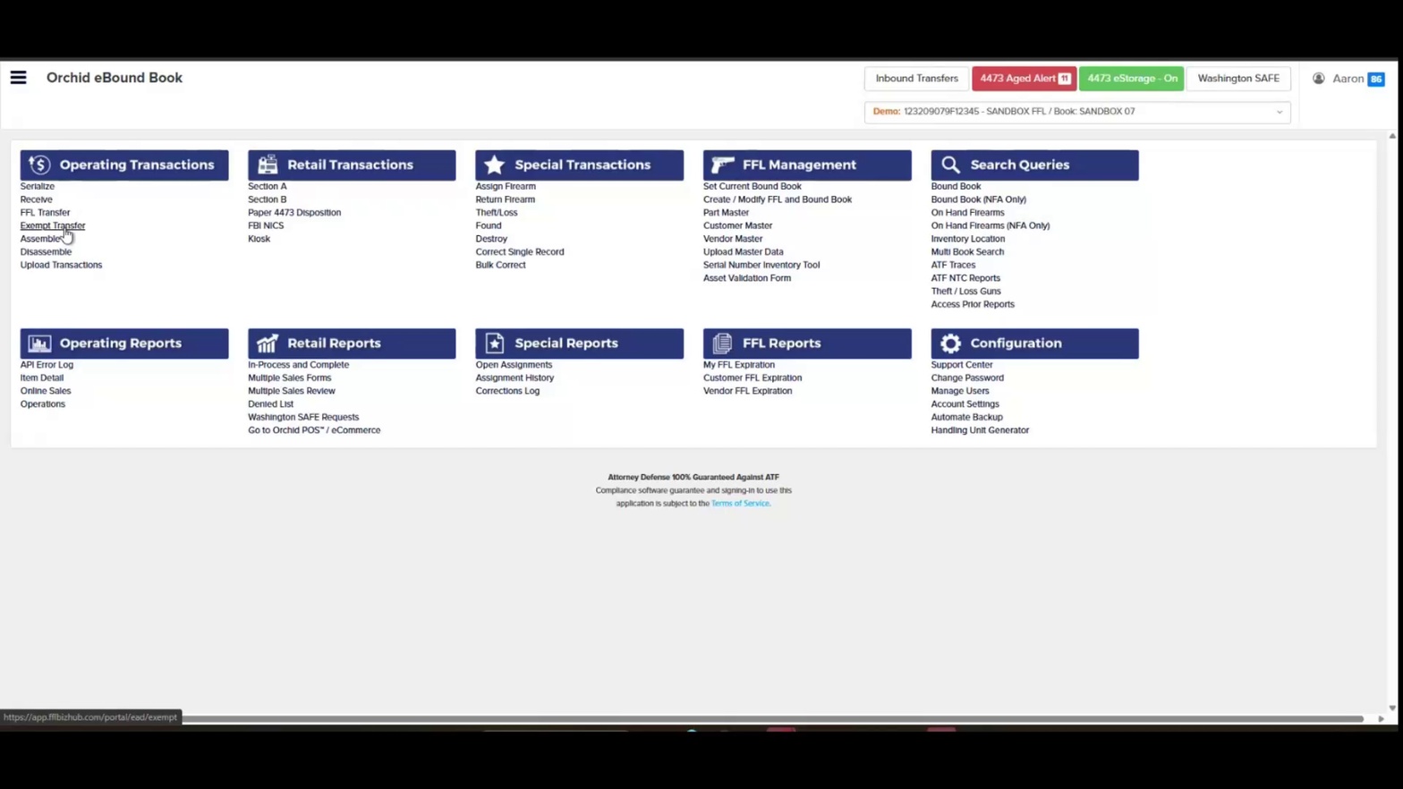Image resolution: width=1403 pixels, height=789 pixels.
Task: Click the Operating Reports chart icon
Action: click(x=39, y=344)
